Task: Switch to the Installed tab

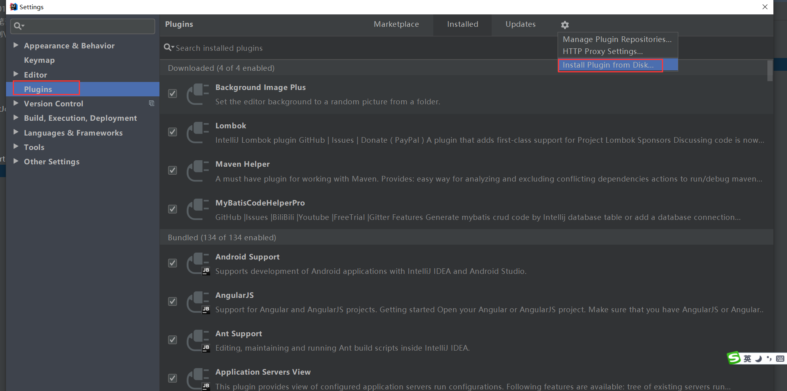Action: 462,24
